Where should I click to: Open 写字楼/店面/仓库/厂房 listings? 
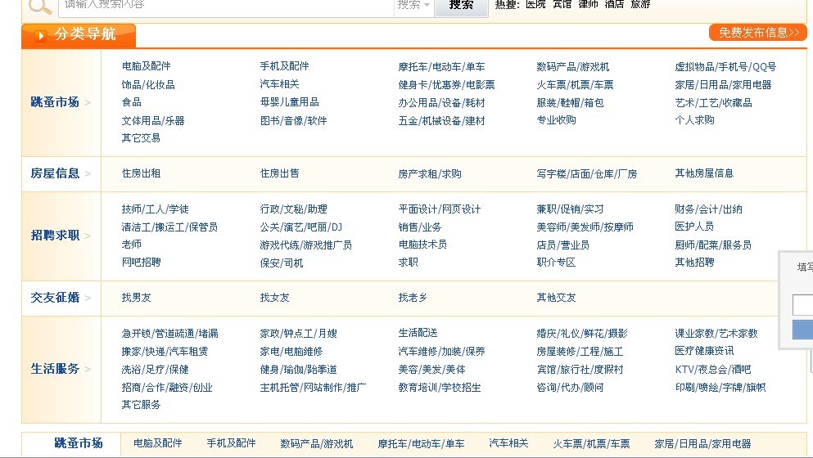pyautogui.click(x=587, y=173)
